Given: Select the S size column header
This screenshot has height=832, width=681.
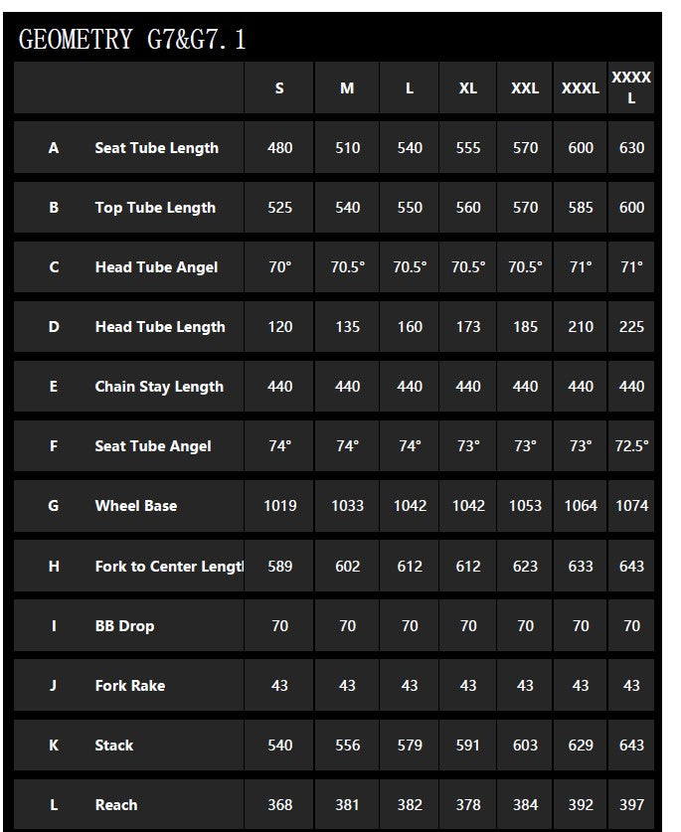Looking at the screenshot, I should pos(279,88).
